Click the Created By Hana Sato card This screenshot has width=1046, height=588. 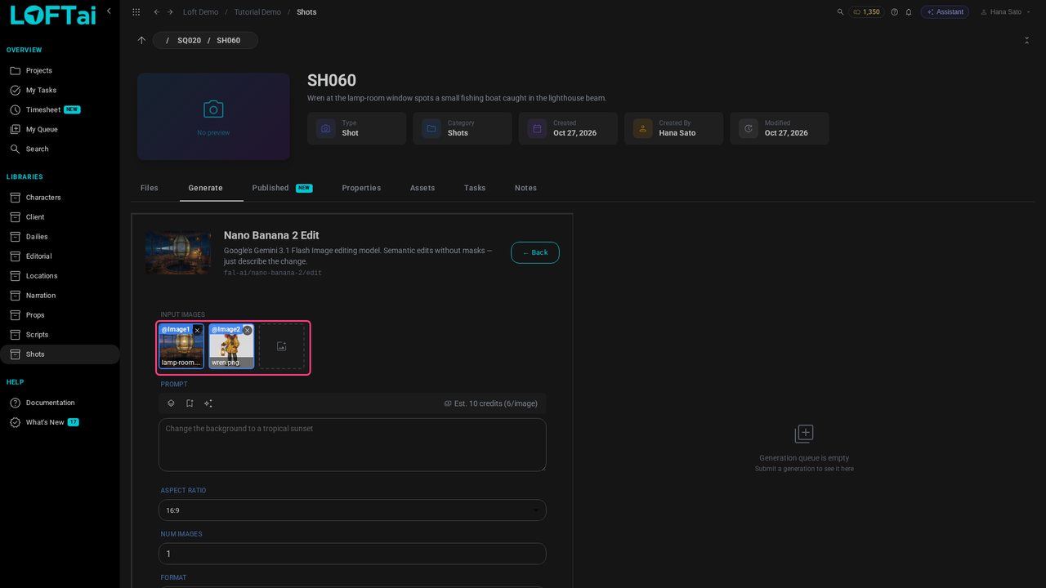[x=673, y=128]
